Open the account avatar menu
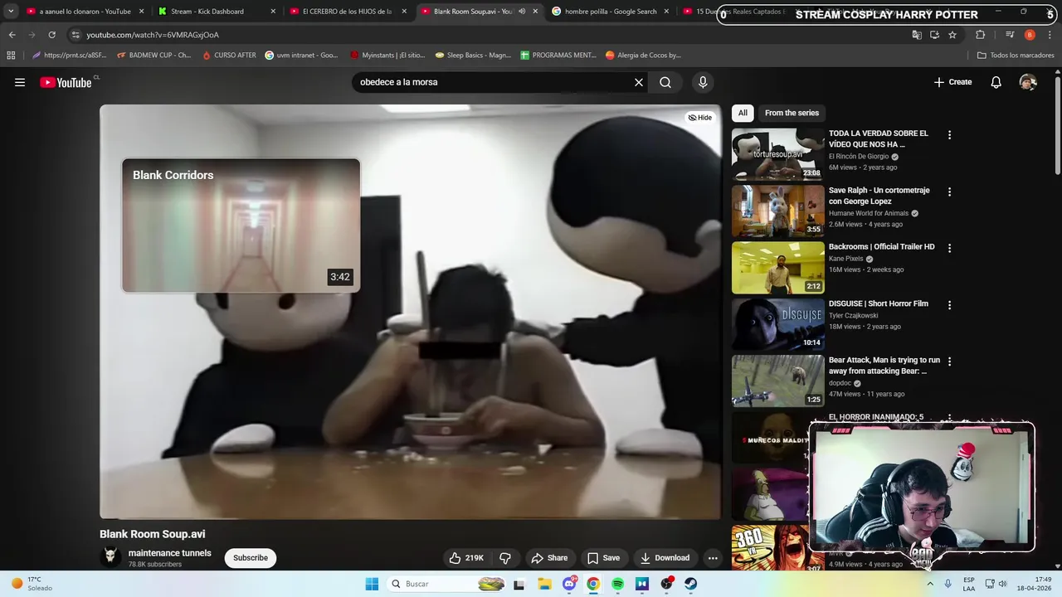This screenshot has height=597, width=1062. 1028,82
